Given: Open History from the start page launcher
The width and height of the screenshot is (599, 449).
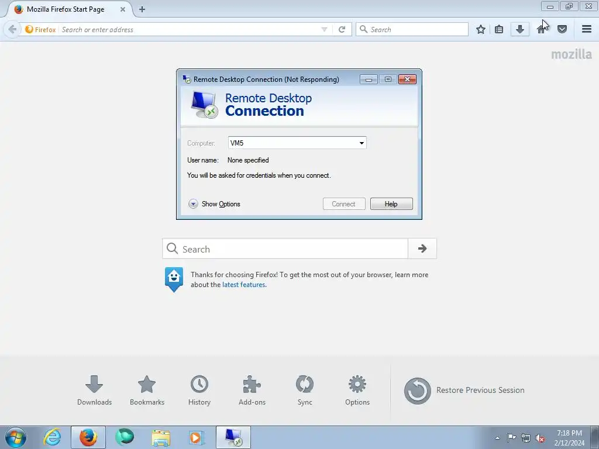Looking at the screenshot, I should (199, 390).
